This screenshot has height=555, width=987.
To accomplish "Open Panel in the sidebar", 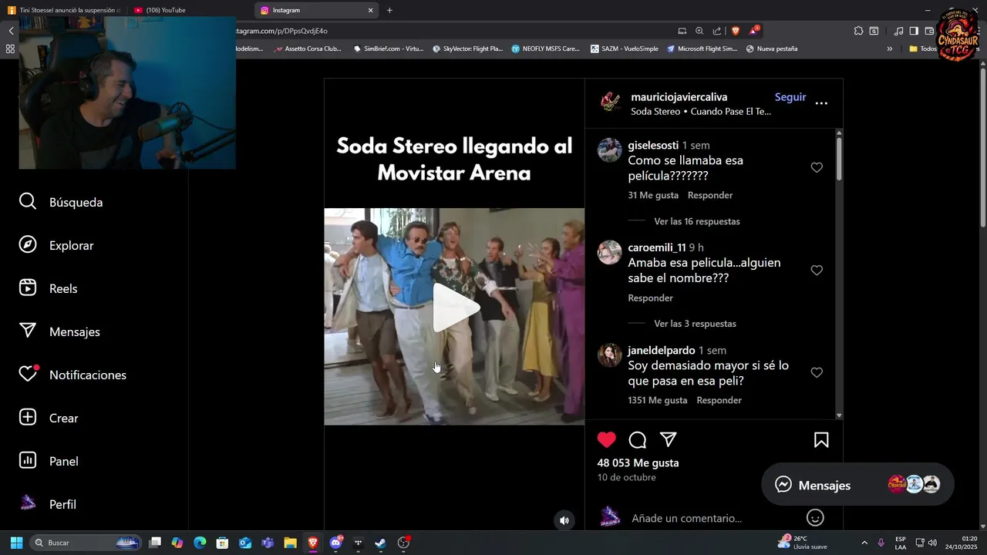I will pos(49,461).
